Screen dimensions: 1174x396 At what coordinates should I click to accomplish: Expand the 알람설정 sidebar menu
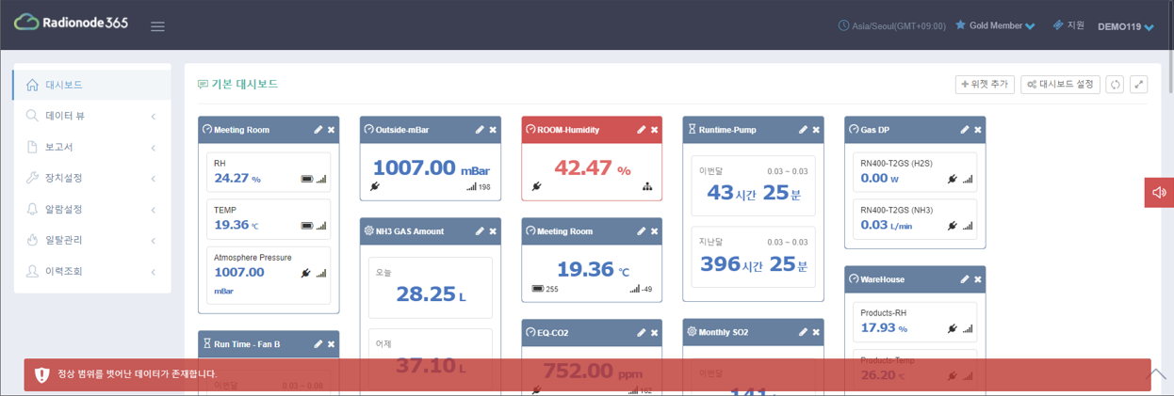click(x=92, y=209)
